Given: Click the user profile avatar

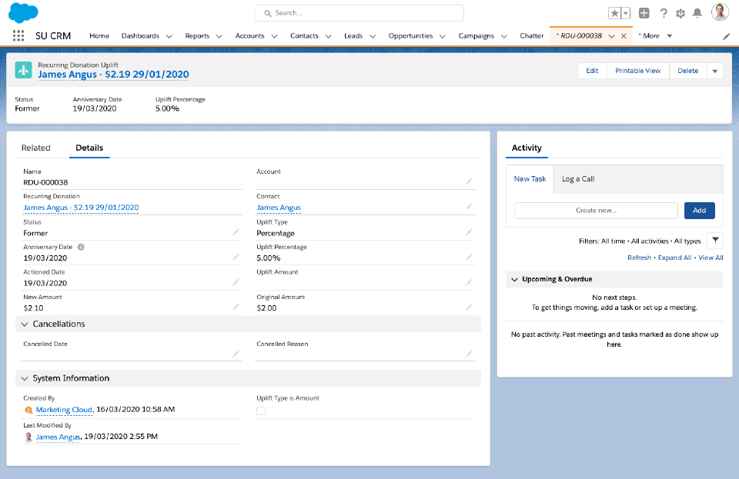Looking at the screenshot, I should coord(720,12).
